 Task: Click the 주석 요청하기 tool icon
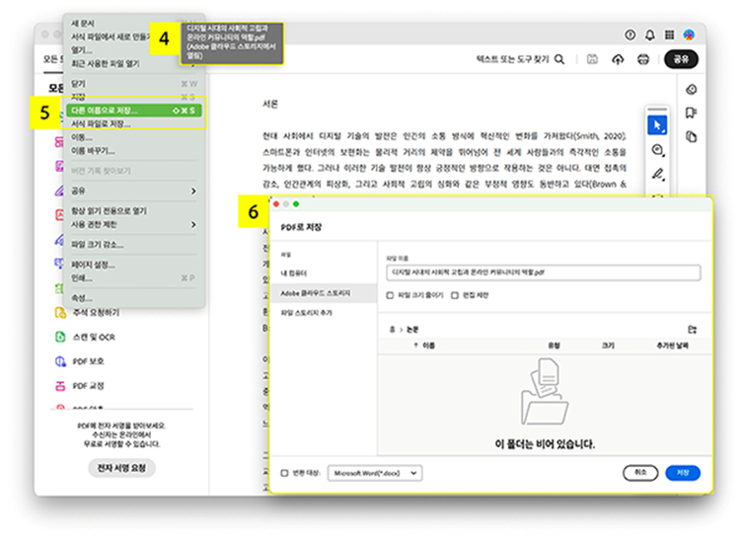pyautogui.click(x=60, y=313)
